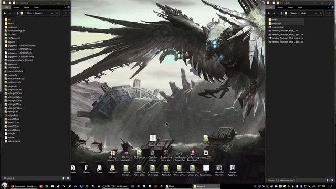Refresh the Venetica folder view
The image size is (336, 189).
[57, 13]
